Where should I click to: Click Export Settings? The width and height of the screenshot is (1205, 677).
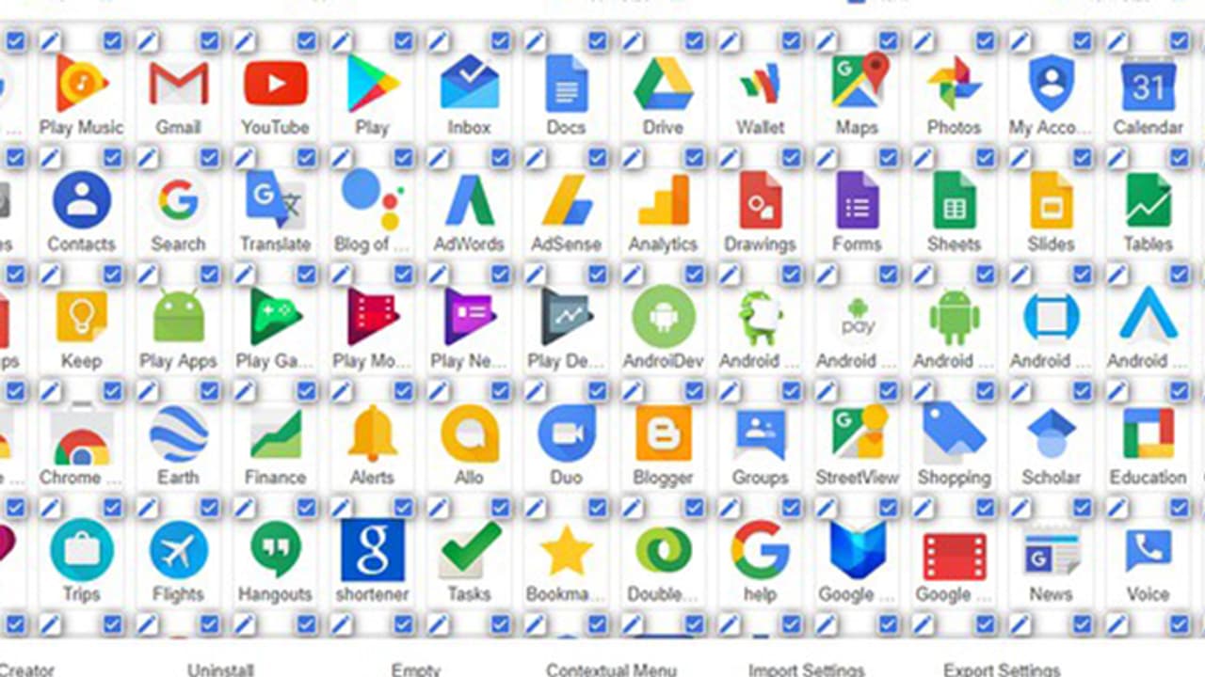(x=1002, y=669)
